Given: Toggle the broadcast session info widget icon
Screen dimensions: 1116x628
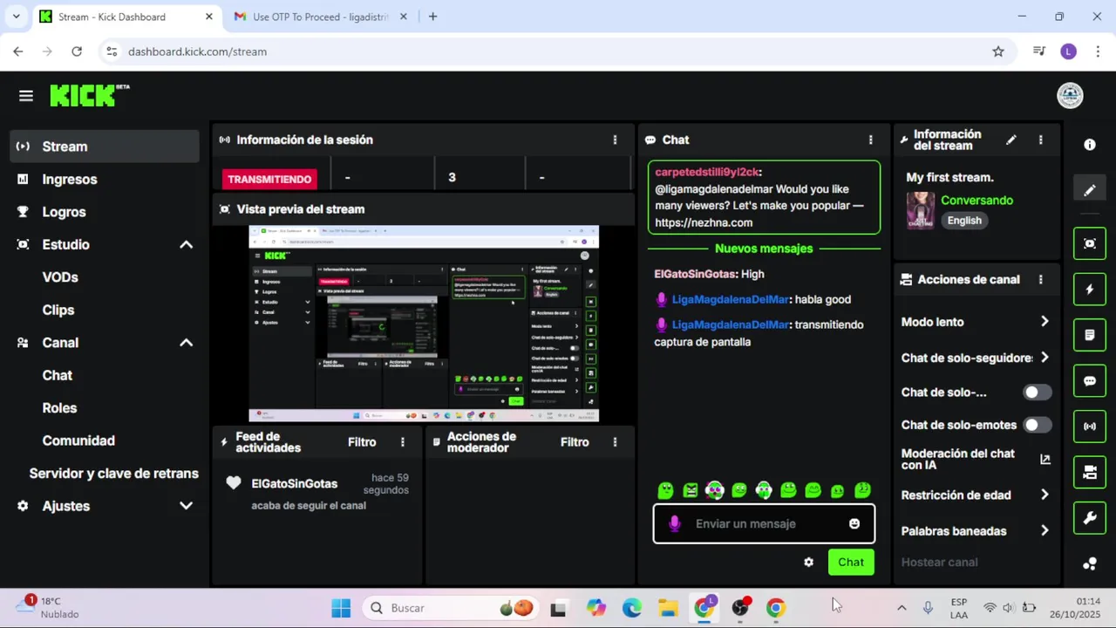Looking at the screenshot, I should click(1090, 427).
